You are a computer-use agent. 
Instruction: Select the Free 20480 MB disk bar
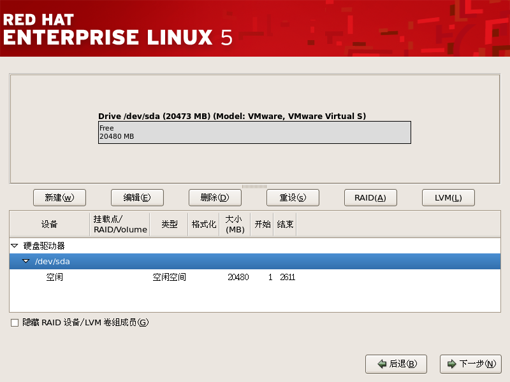pyautogui.click(x=254, y=132)
